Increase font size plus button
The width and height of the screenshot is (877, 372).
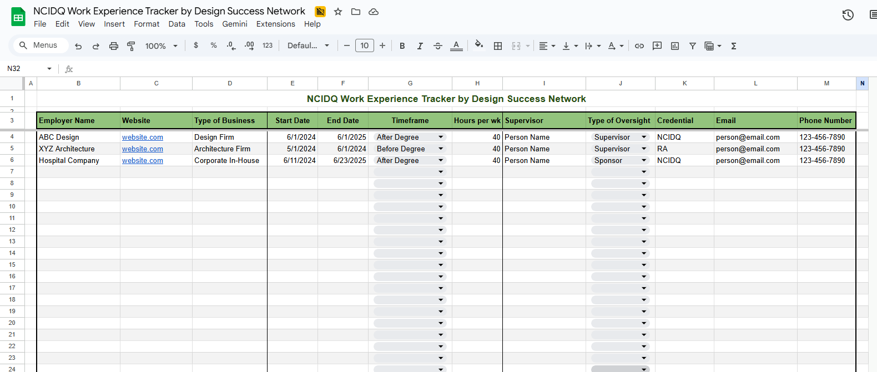coord(382,46)
